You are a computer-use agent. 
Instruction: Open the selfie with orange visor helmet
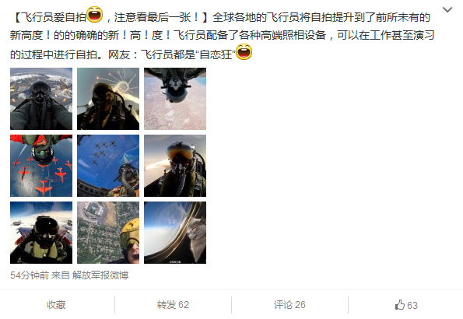175,166
